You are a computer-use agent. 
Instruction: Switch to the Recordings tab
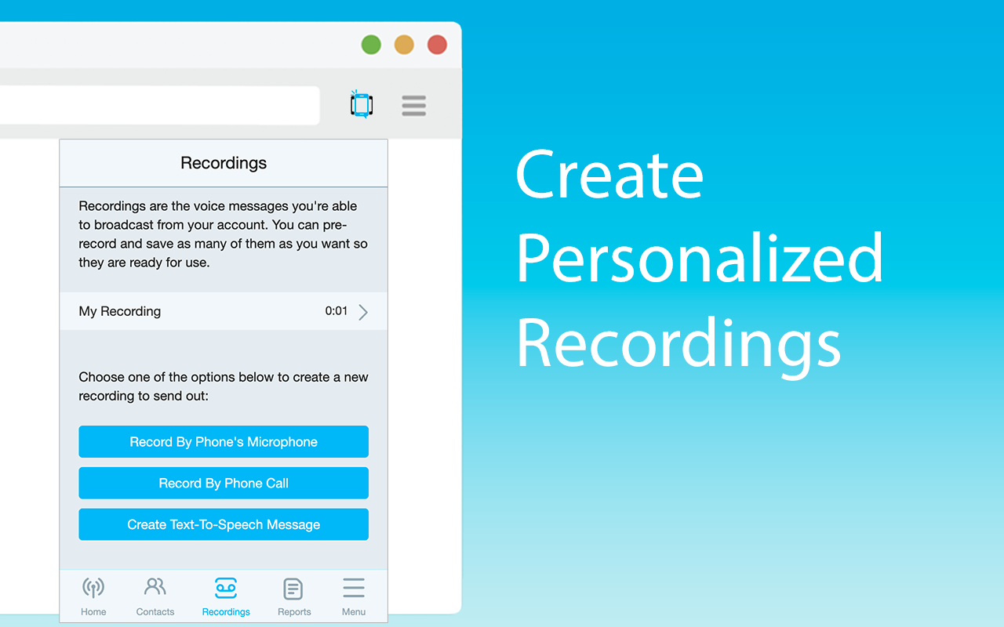(225, 594)
